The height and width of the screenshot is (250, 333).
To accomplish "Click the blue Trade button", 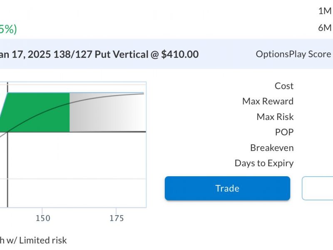I will coord(227,188).
